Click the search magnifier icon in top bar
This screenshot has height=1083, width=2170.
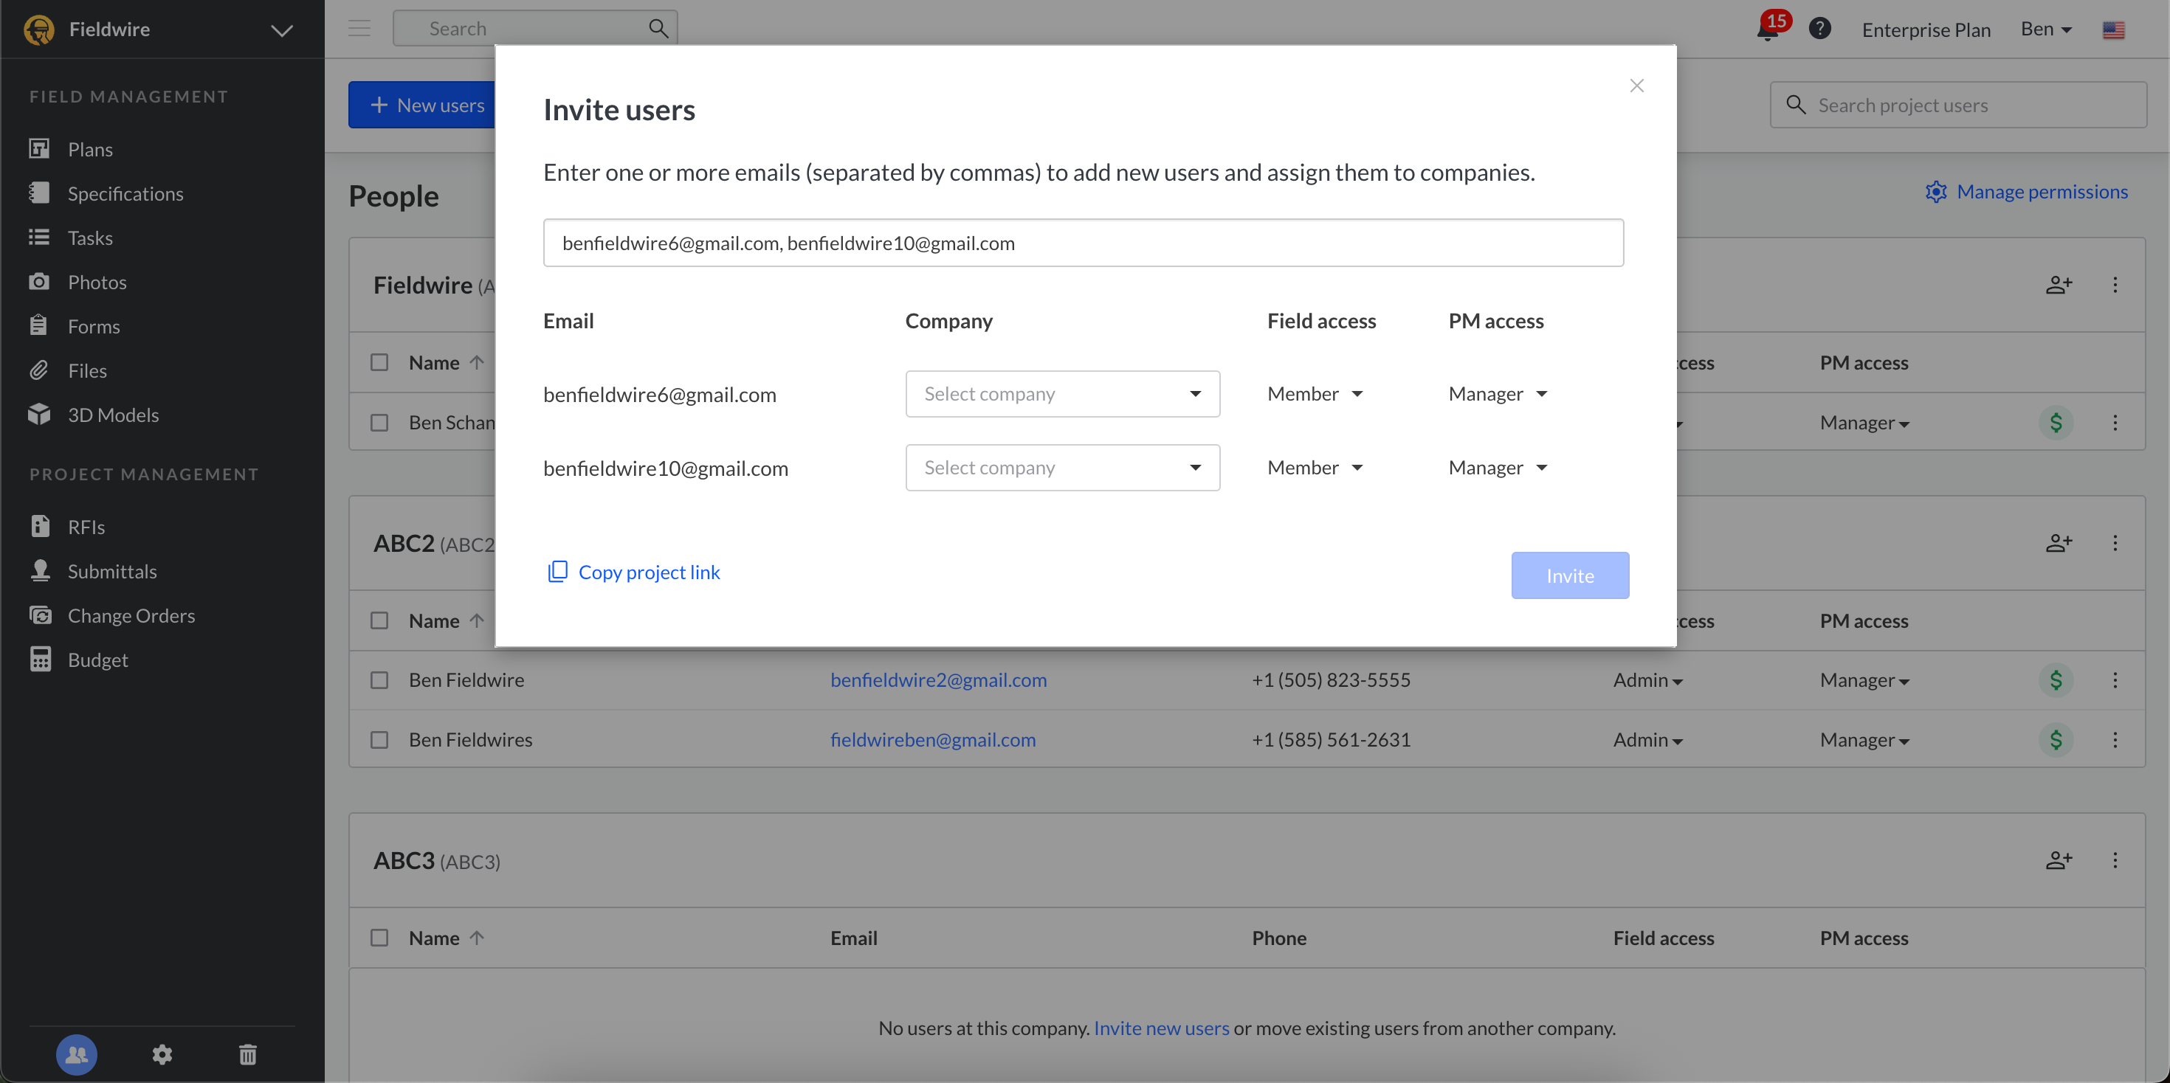[x=658, y=29]
